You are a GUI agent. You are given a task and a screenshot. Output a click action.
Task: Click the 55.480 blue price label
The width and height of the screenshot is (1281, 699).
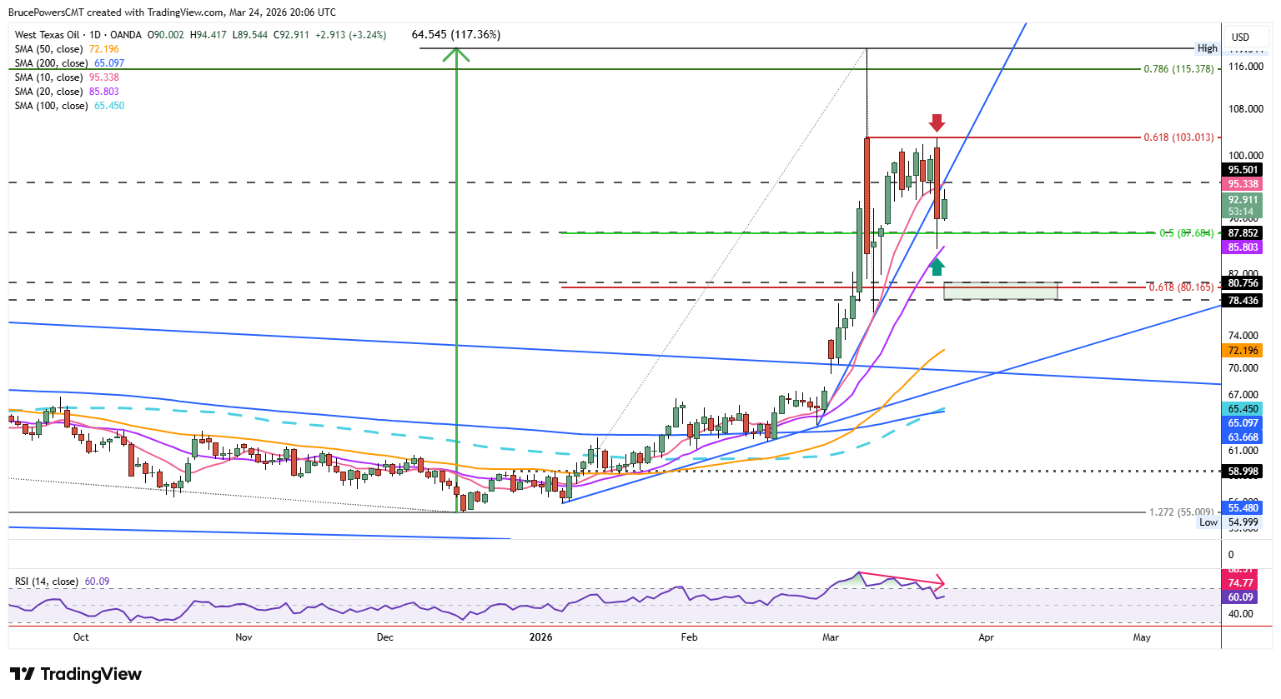(1243, 508)
